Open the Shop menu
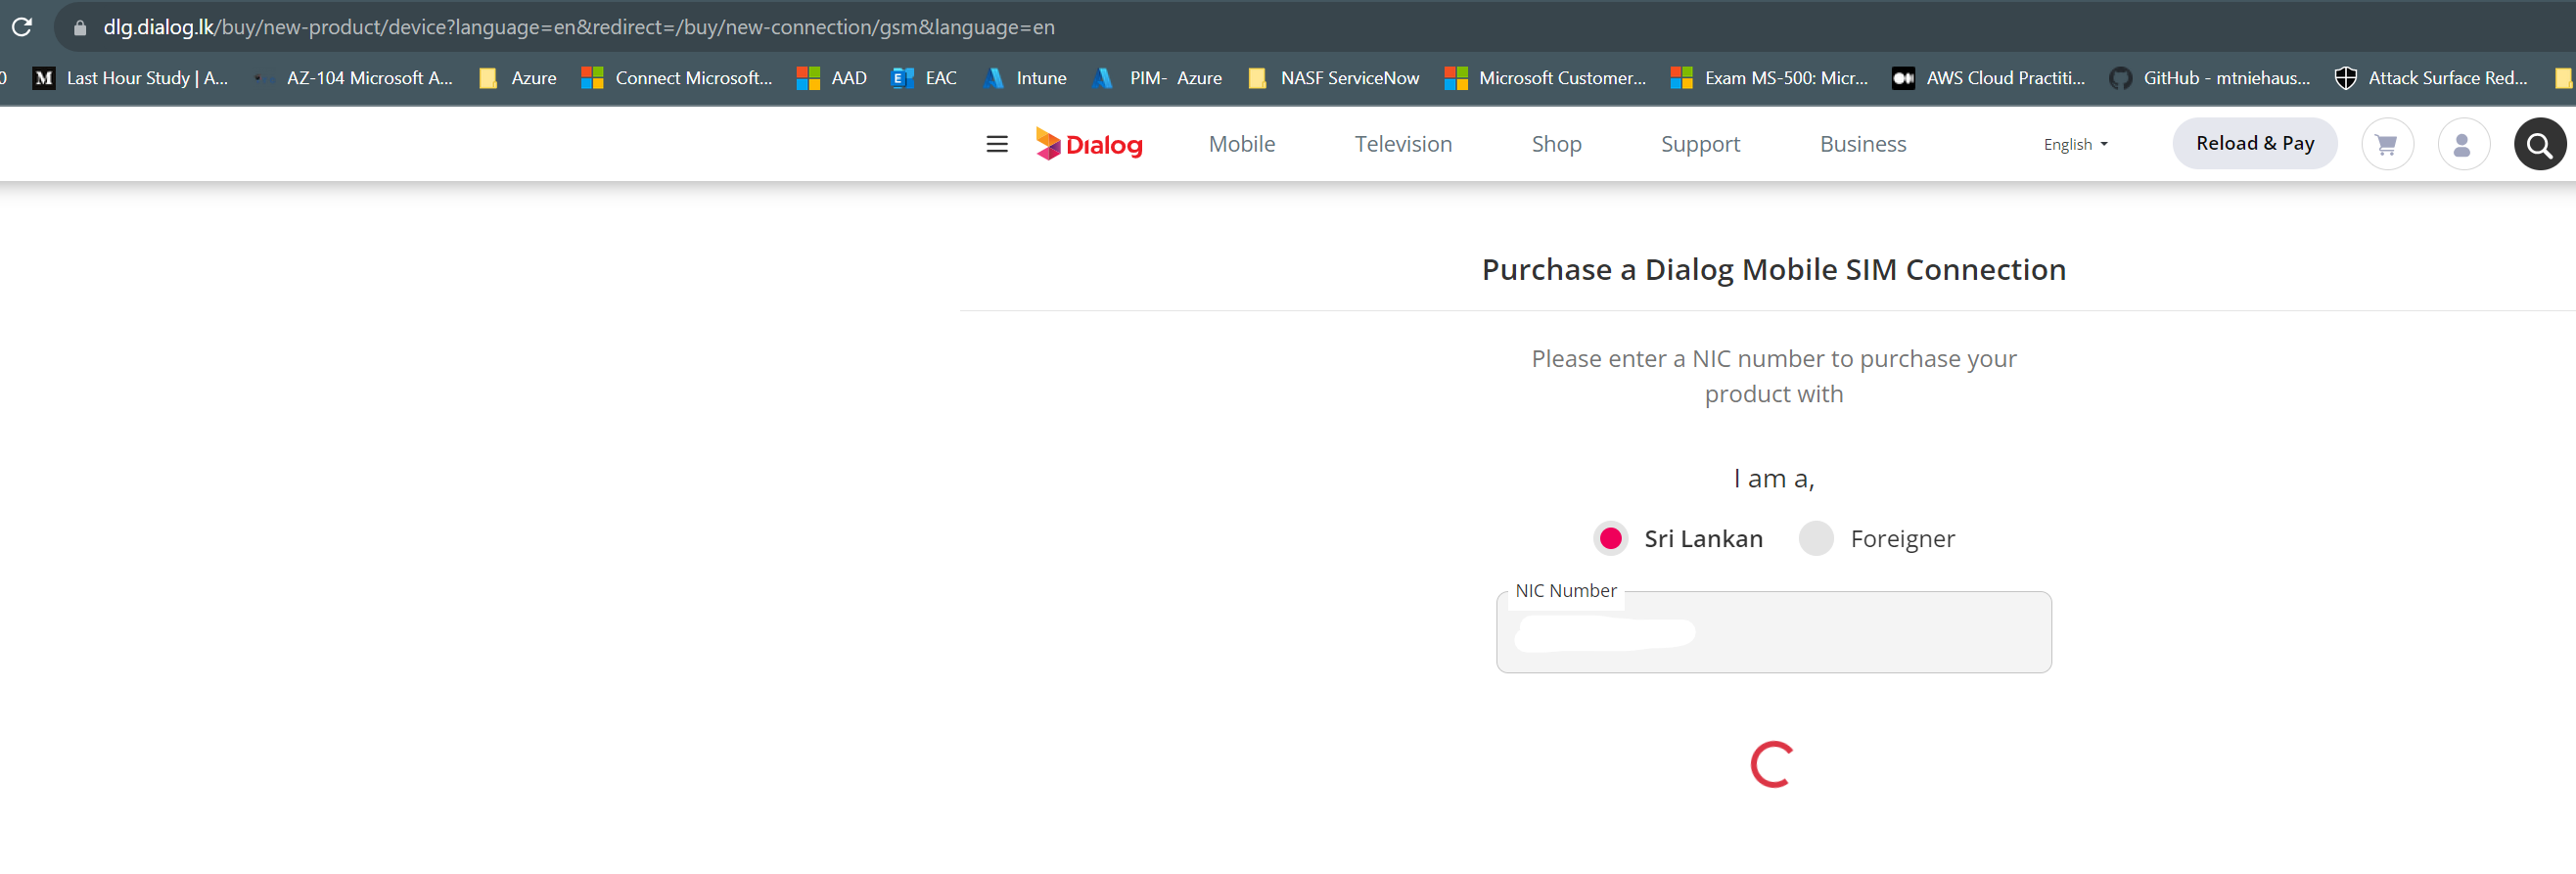This screenshot has height=874, width=2576. [x=1556, y=144]
